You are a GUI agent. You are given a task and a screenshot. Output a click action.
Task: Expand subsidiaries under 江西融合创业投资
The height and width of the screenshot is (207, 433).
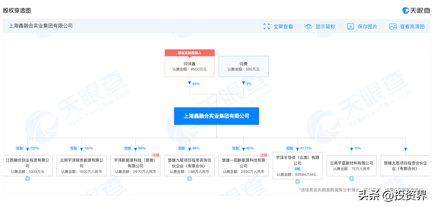(x=27, y=179)
